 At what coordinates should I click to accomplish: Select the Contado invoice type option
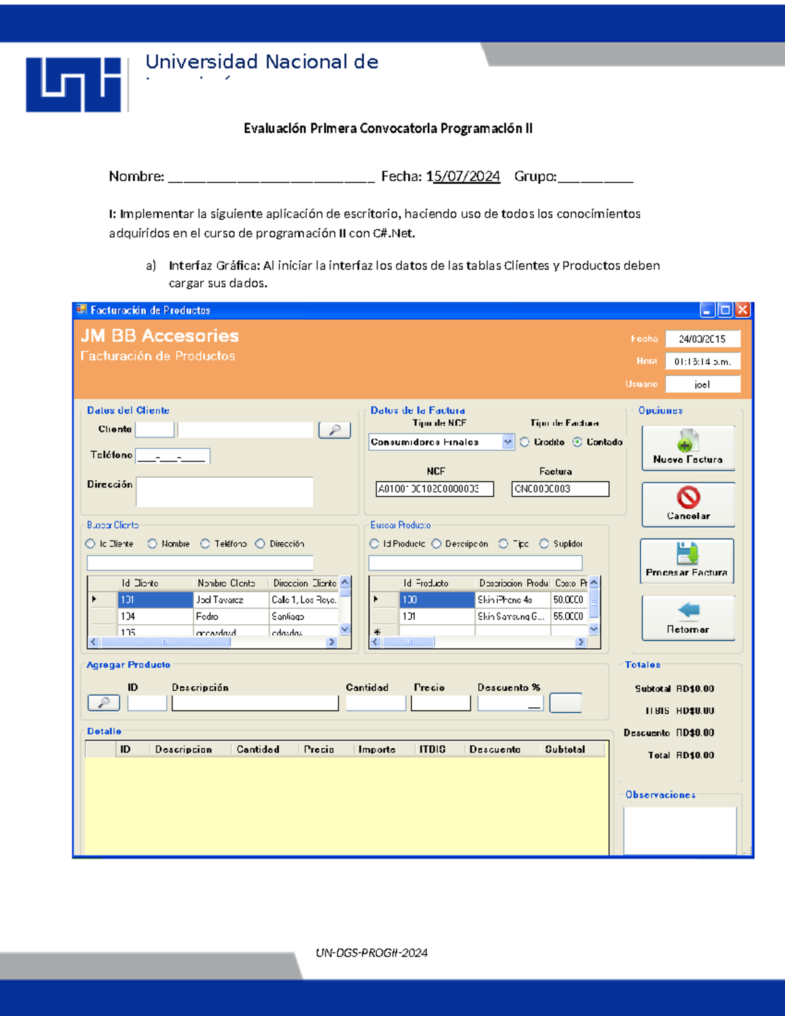[x=577, y=442]
